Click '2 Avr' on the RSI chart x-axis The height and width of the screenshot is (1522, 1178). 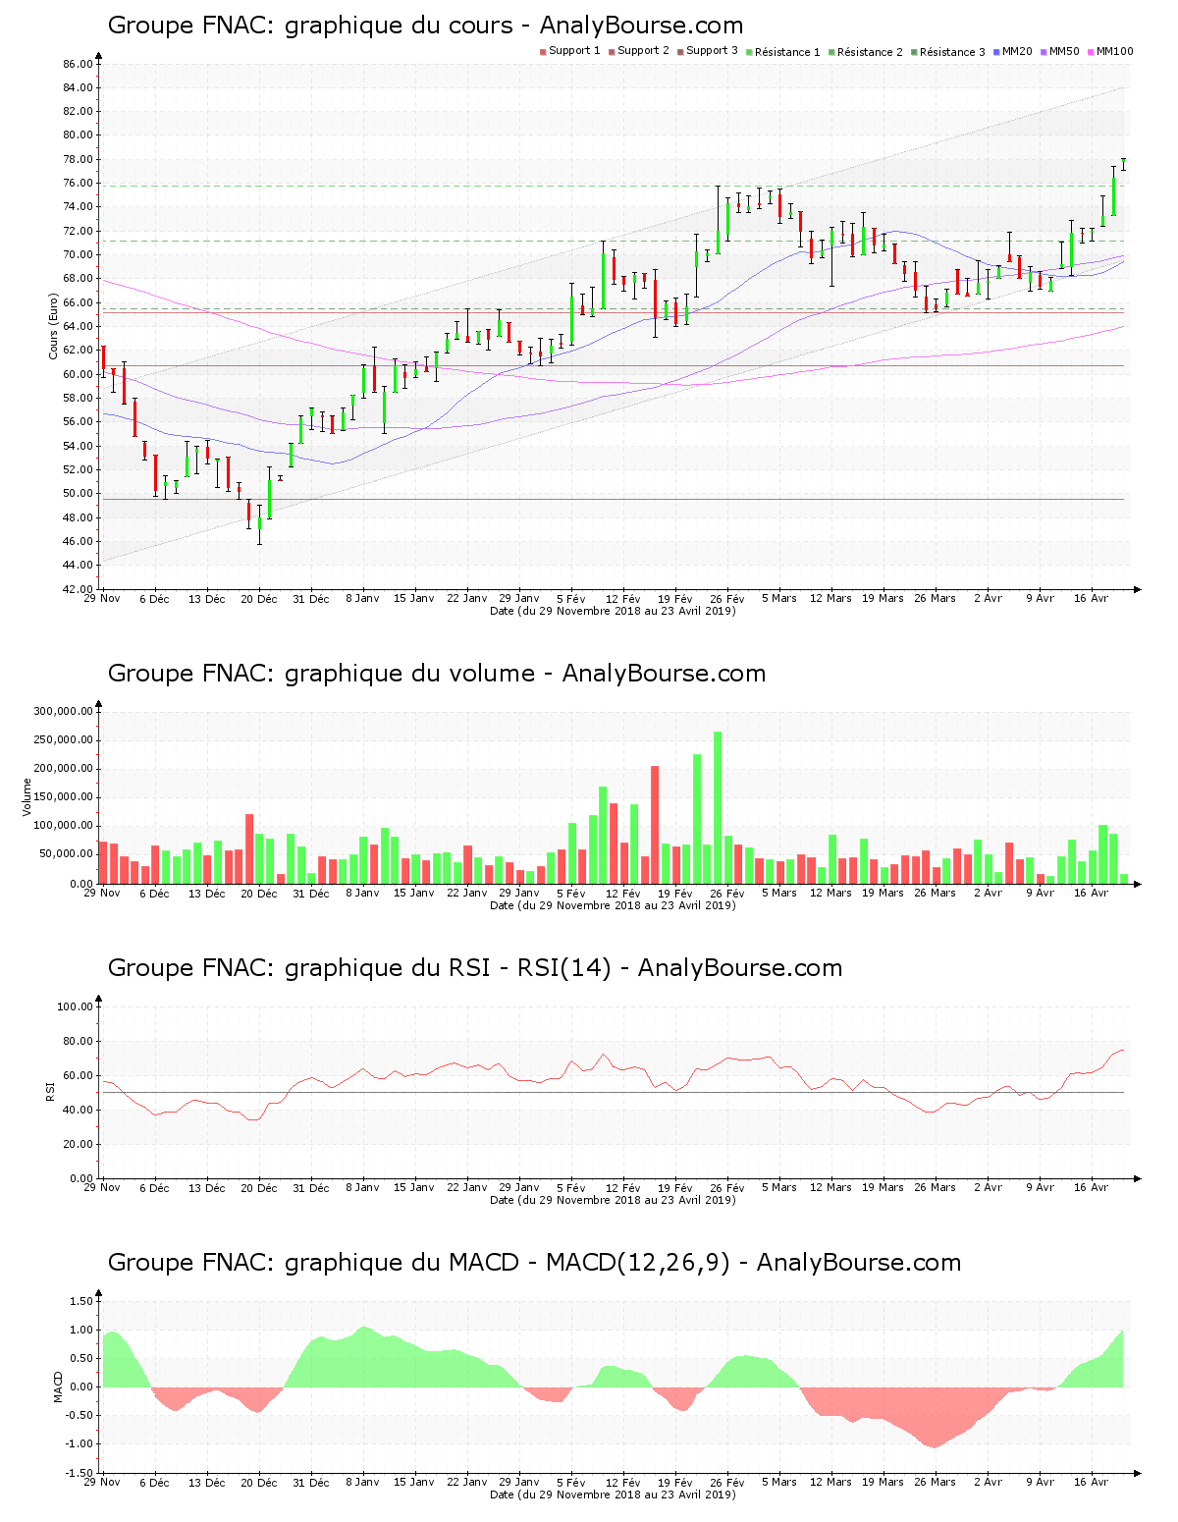988,1188
